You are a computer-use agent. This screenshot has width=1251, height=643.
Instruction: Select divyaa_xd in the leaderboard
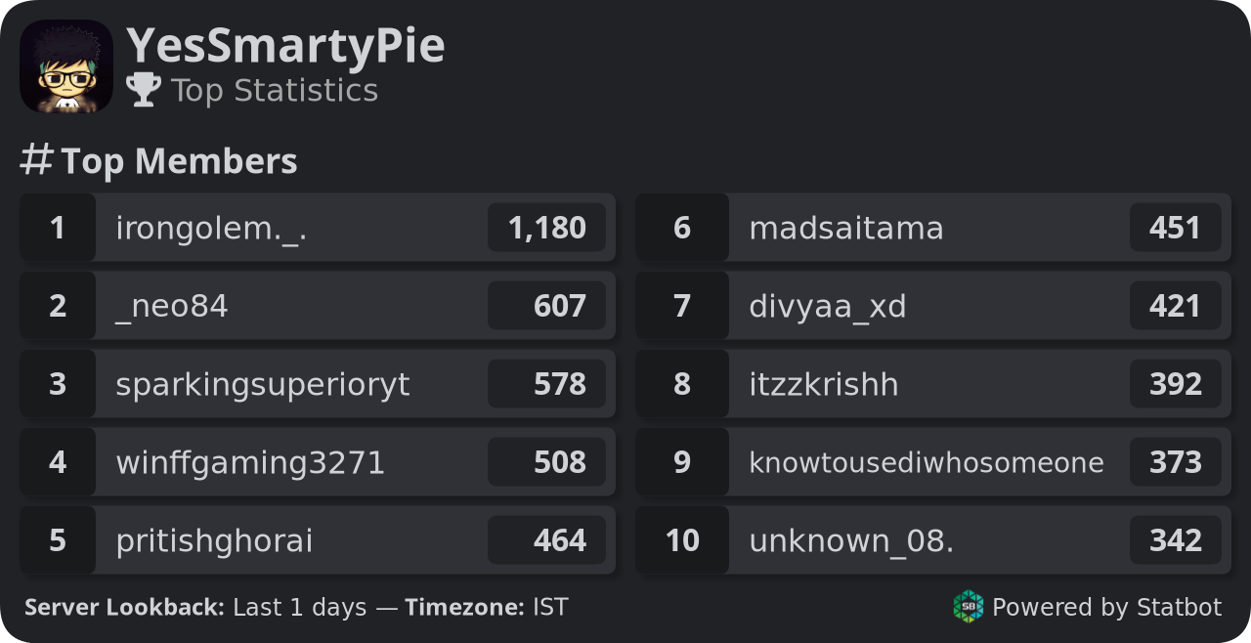933,306
